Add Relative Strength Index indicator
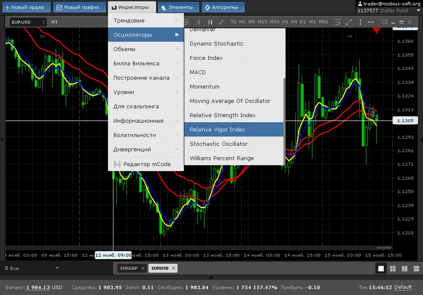Viewport: 423px width, 295px height. pyautogui.click(x=234, y=115)
